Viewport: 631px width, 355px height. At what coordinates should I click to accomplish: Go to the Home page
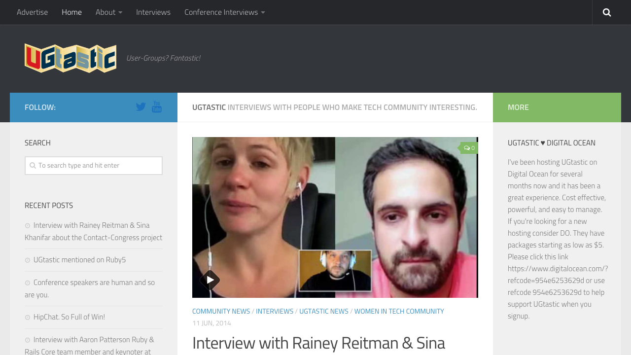point(72,12)
